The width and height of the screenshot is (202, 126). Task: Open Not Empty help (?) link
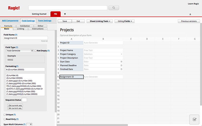(x=48, y=51)
